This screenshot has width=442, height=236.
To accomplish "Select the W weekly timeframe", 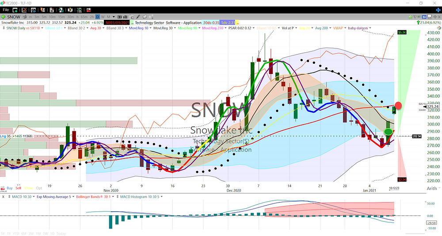I will (103, 17).
